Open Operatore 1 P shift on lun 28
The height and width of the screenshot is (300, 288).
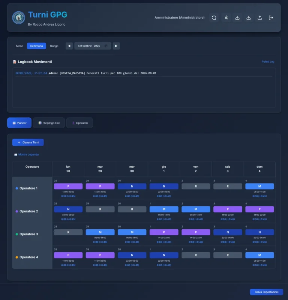(x=68, y=186)
